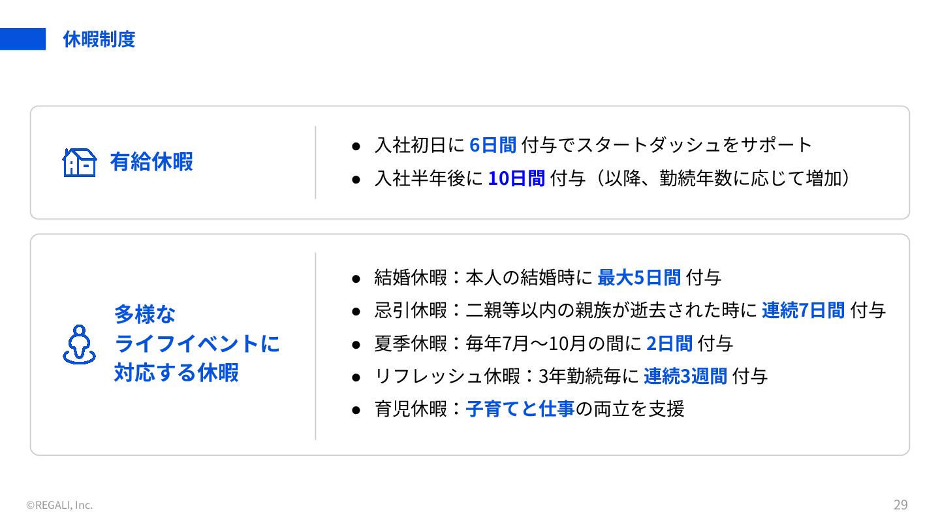This screenshot has height=529, width=940.
Task: Click the 6日間 highlighted text
Action: (x=493, y=145)
